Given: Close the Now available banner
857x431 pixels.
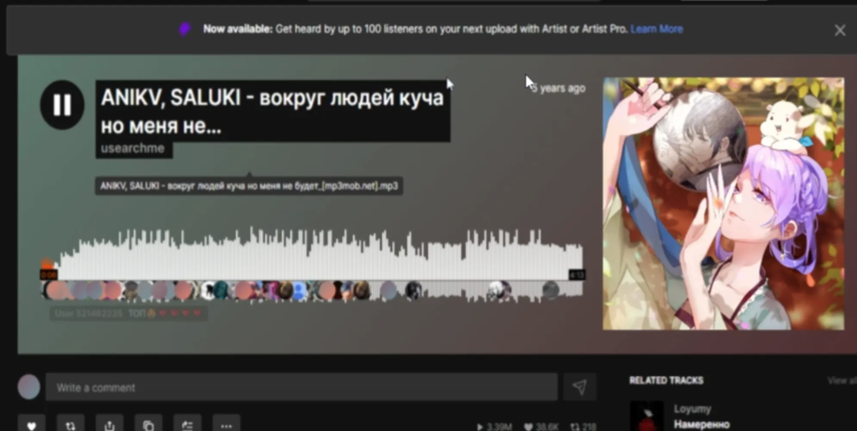Looking at the screenshot, I should pyautogui.click(x=840, y=30).
